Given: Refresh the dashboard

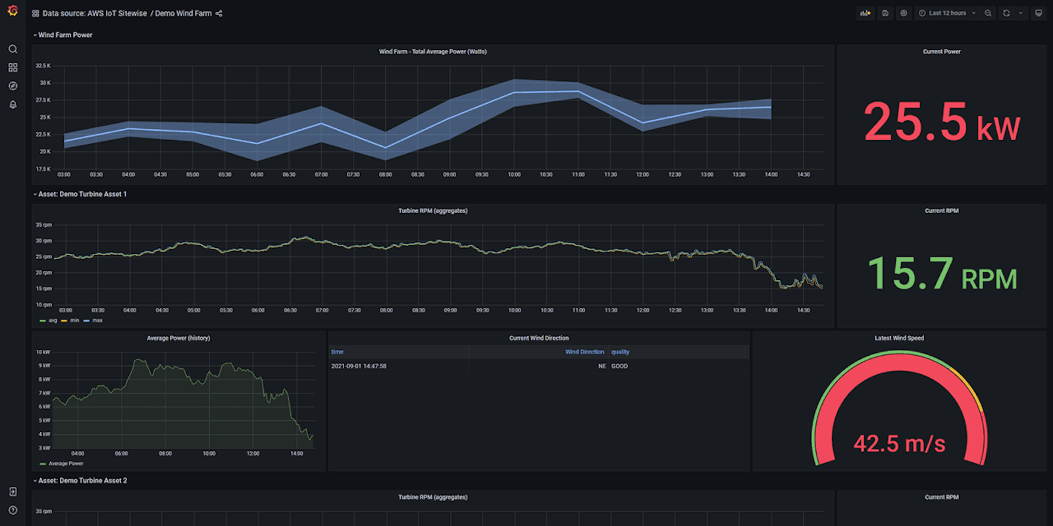Looking at the screenshot, I should pos(1006,13).
